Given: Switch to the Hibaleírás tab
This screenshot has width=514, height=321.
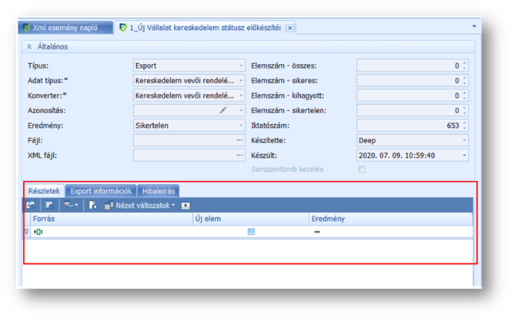Looking at the screenshot, I should [160, 191].
